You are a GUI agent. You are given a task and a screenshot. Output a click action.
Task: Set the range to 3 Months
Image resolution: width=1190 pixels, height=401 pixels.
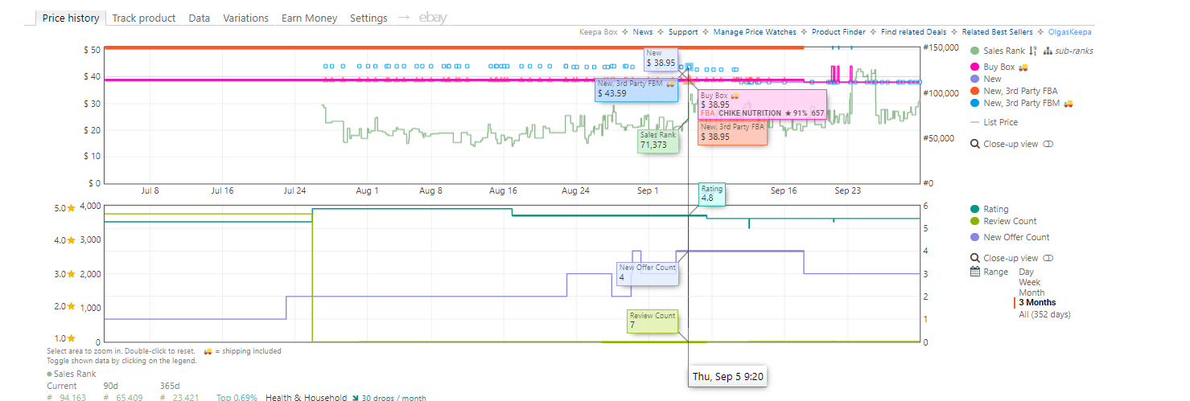tap(1038, 303)
